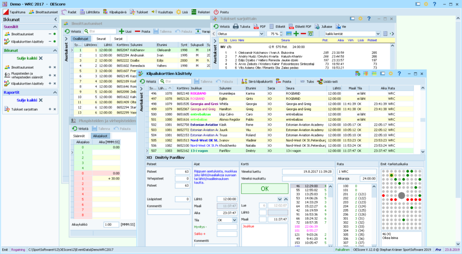
Task: Select the Aikajaksot tab
Action: coord(100,136)
